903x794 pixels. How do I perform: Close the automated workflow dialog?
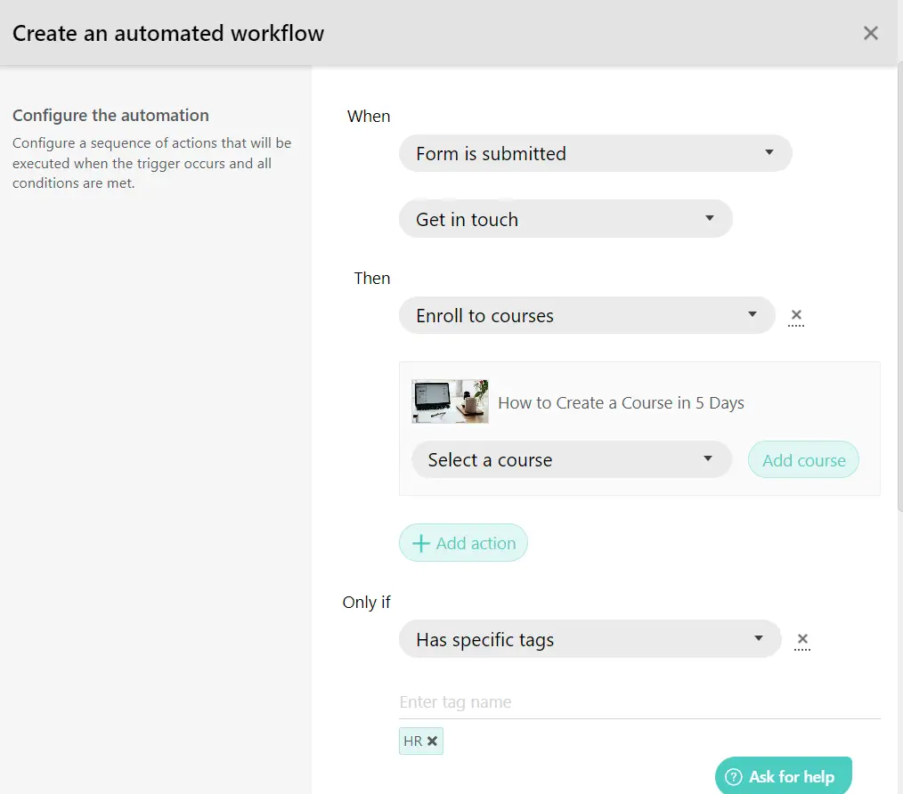(870, 33)
